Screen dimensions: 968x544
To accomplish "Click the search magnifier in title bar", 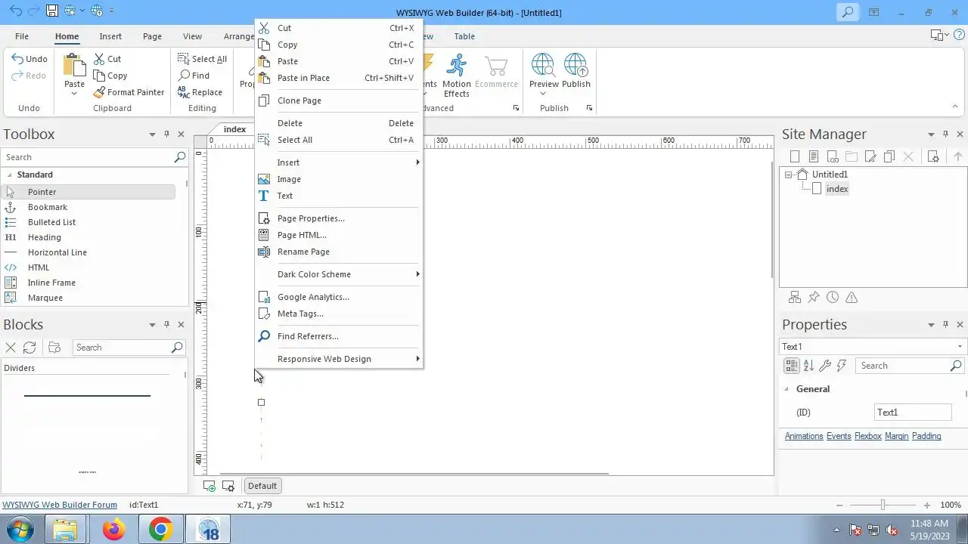I will [x=848, y=12].
